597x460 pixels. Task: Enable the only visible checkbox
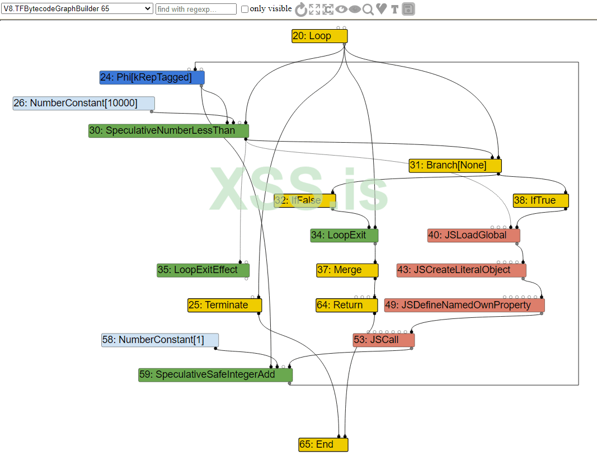[x=245, y=9]
